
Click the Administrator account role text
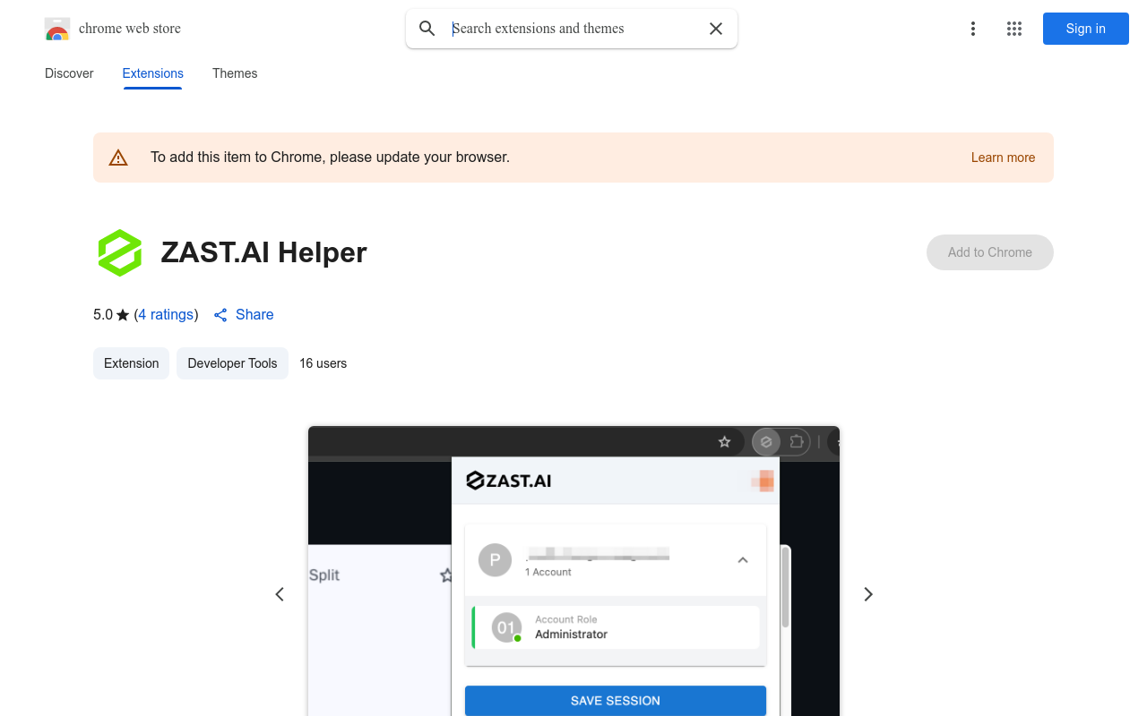(x=572, y=635)
